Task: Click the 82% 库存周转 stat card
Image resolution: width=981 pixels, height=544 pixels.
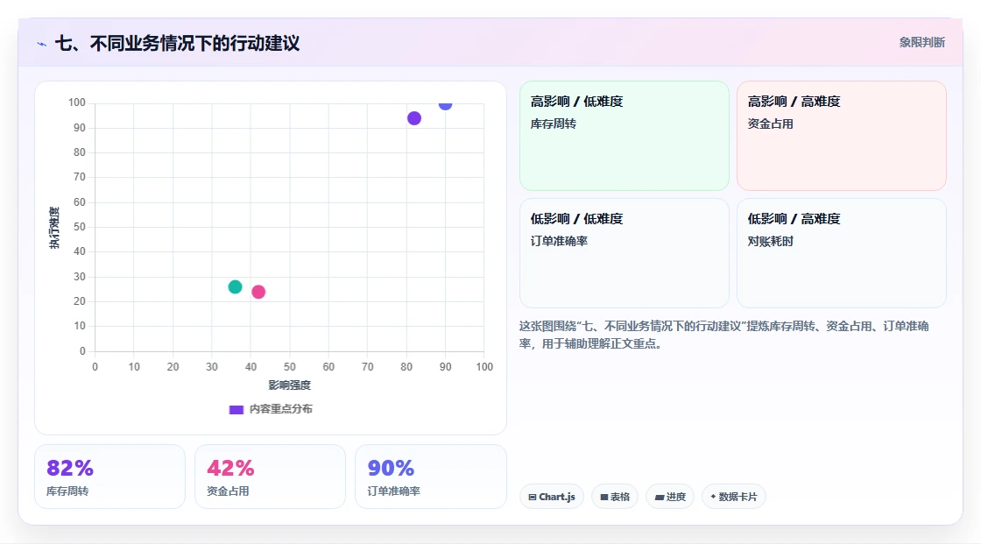Action: point(110,477)
